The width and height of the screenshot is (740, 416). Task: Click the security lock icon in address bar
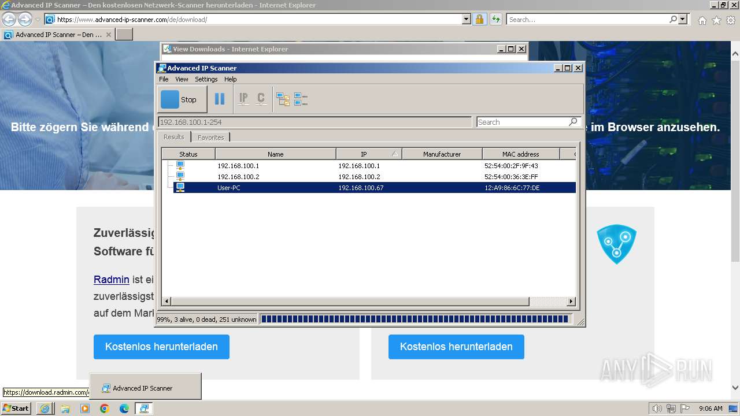tap(479, 19)
